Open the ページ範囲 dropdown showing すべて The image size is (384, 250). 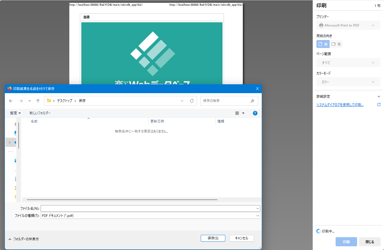[348, 63]
